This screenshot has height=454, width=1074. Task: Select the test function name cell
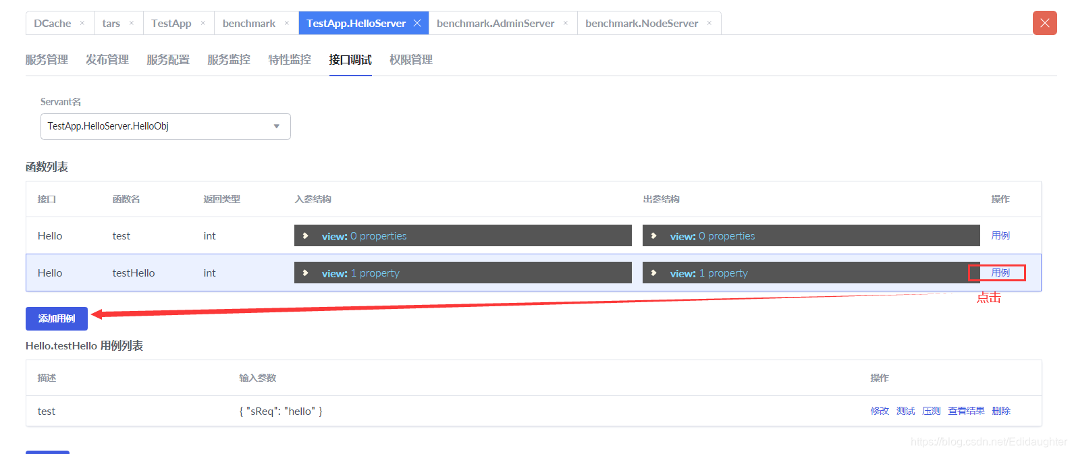(x=122, y=235)
